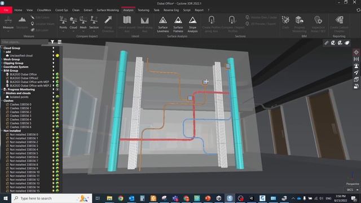Click the fit-width view icon on right sidebar
The image size is (361, 203).
pyautogui.click(x=356, y=59)
